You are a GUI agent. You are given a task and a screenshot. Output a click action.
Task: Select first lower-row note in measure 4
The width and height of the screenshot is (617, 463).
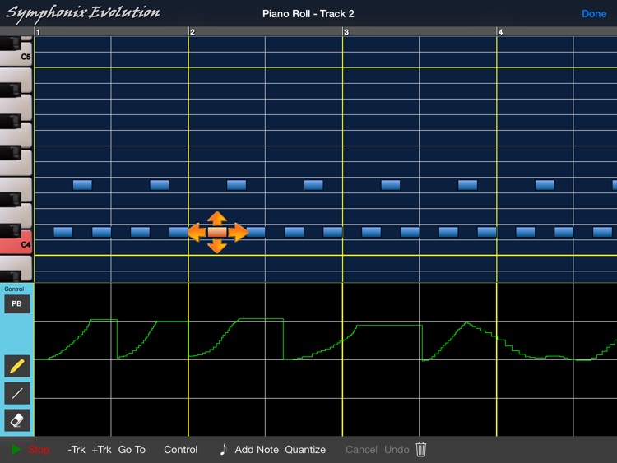coord(526,232)
